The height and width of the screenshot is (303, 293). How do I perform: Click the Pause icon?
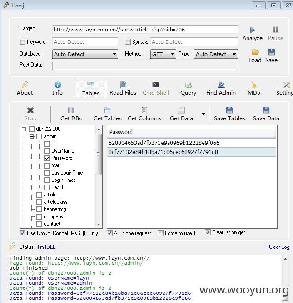(276, 30)
